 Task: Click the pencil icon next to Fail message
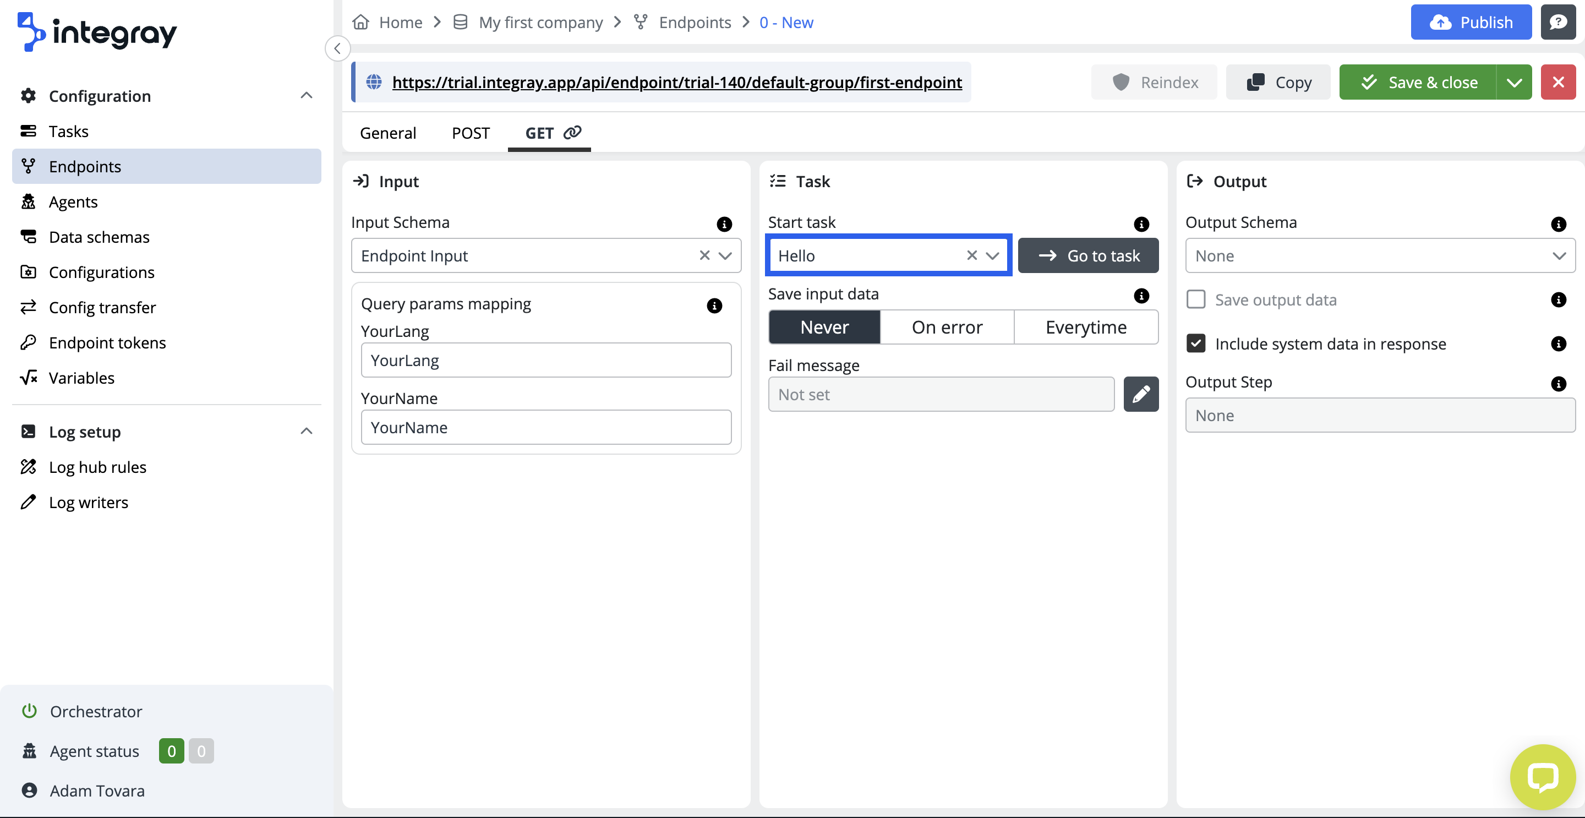click(x=1140, y=394)
